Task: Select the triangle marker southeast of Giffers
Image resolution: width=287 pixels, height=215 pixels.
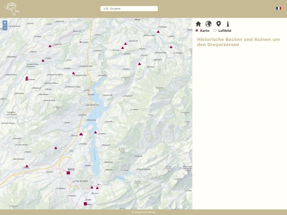Action: (x=171, y=47)
